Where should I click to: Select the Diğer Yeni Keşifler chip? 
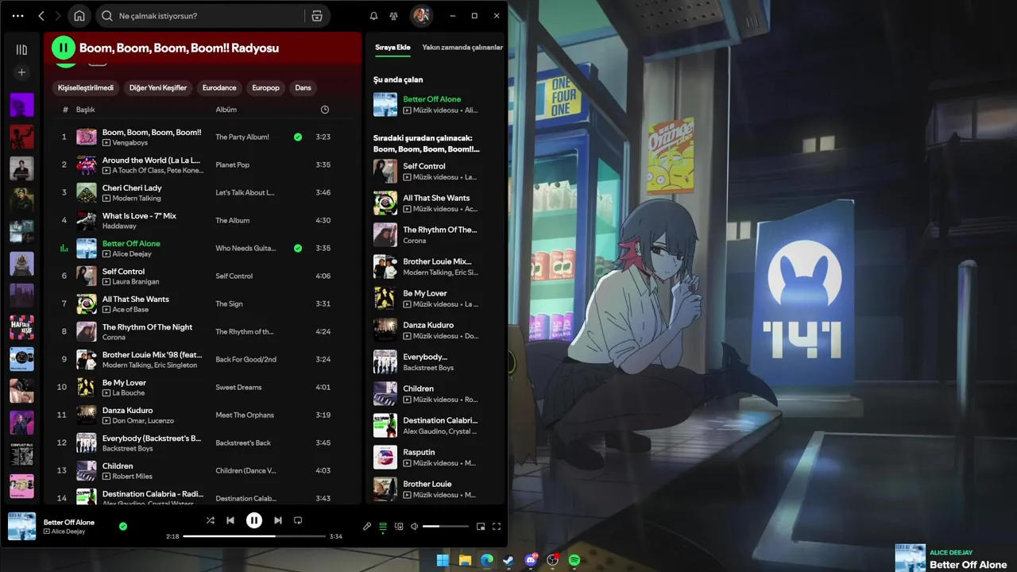tap(158, 87)
